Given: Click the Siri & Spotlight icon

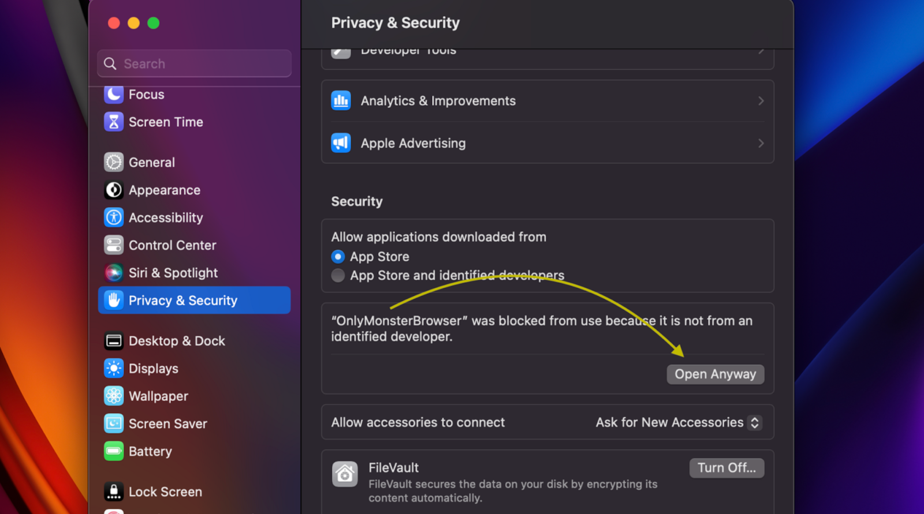Looking at the screenshot, I should [114, 273].
